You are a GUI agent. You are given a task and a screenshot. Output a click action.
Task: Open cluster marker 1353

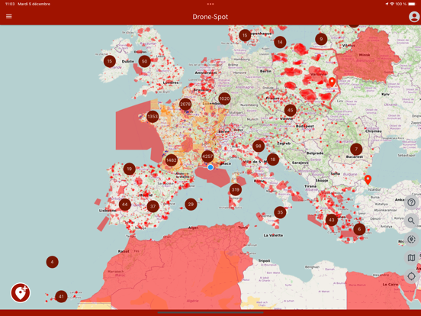(153, 117)
